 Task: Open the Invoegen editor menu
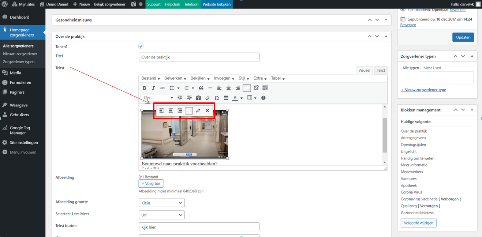click(224, 78)
